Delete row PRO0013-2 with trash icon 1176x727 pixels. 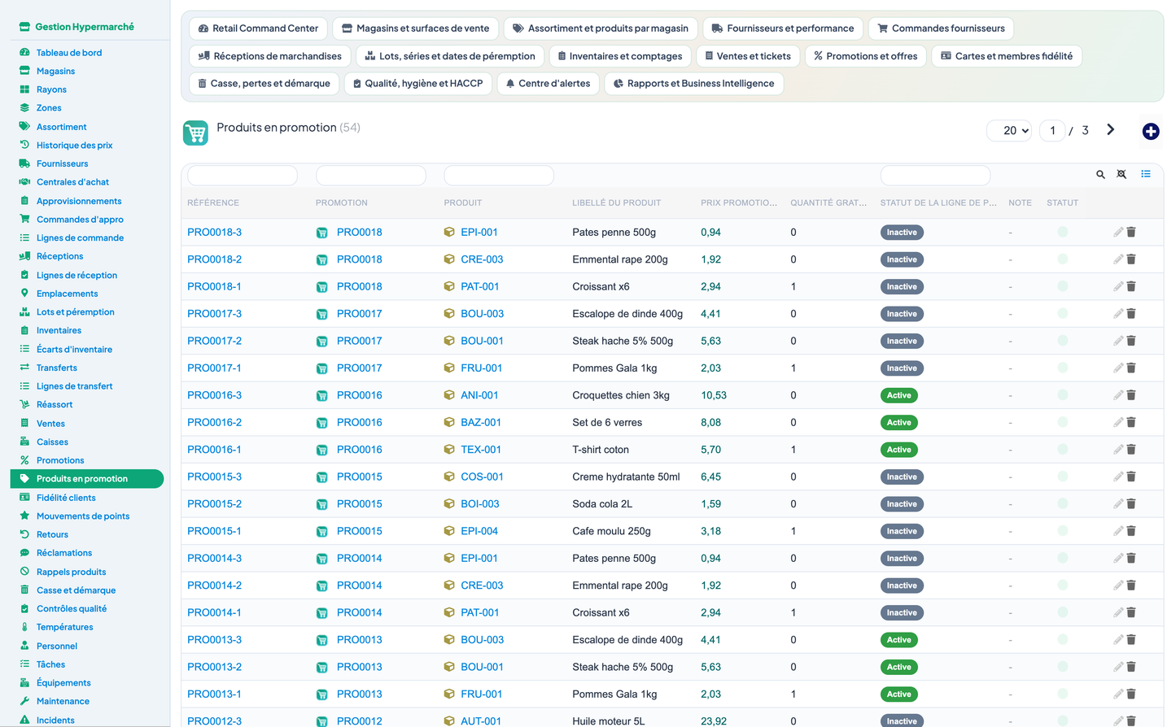(1131, 667)
